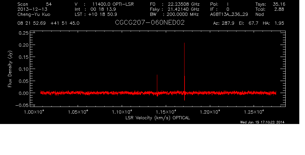This screenshot has width=305, height=155.
Task: Click y-axis tick label 0.05
Action: click(23, 81)
